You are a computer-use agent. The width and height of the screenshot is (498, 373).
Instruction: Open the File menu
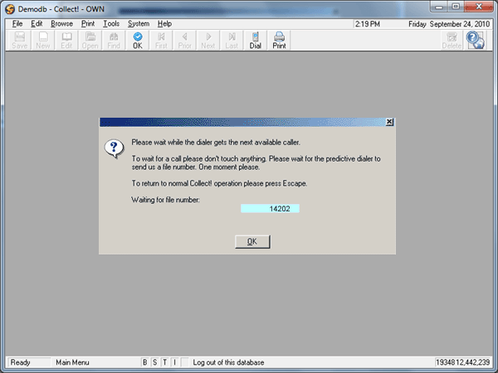[x=17, y=24]
